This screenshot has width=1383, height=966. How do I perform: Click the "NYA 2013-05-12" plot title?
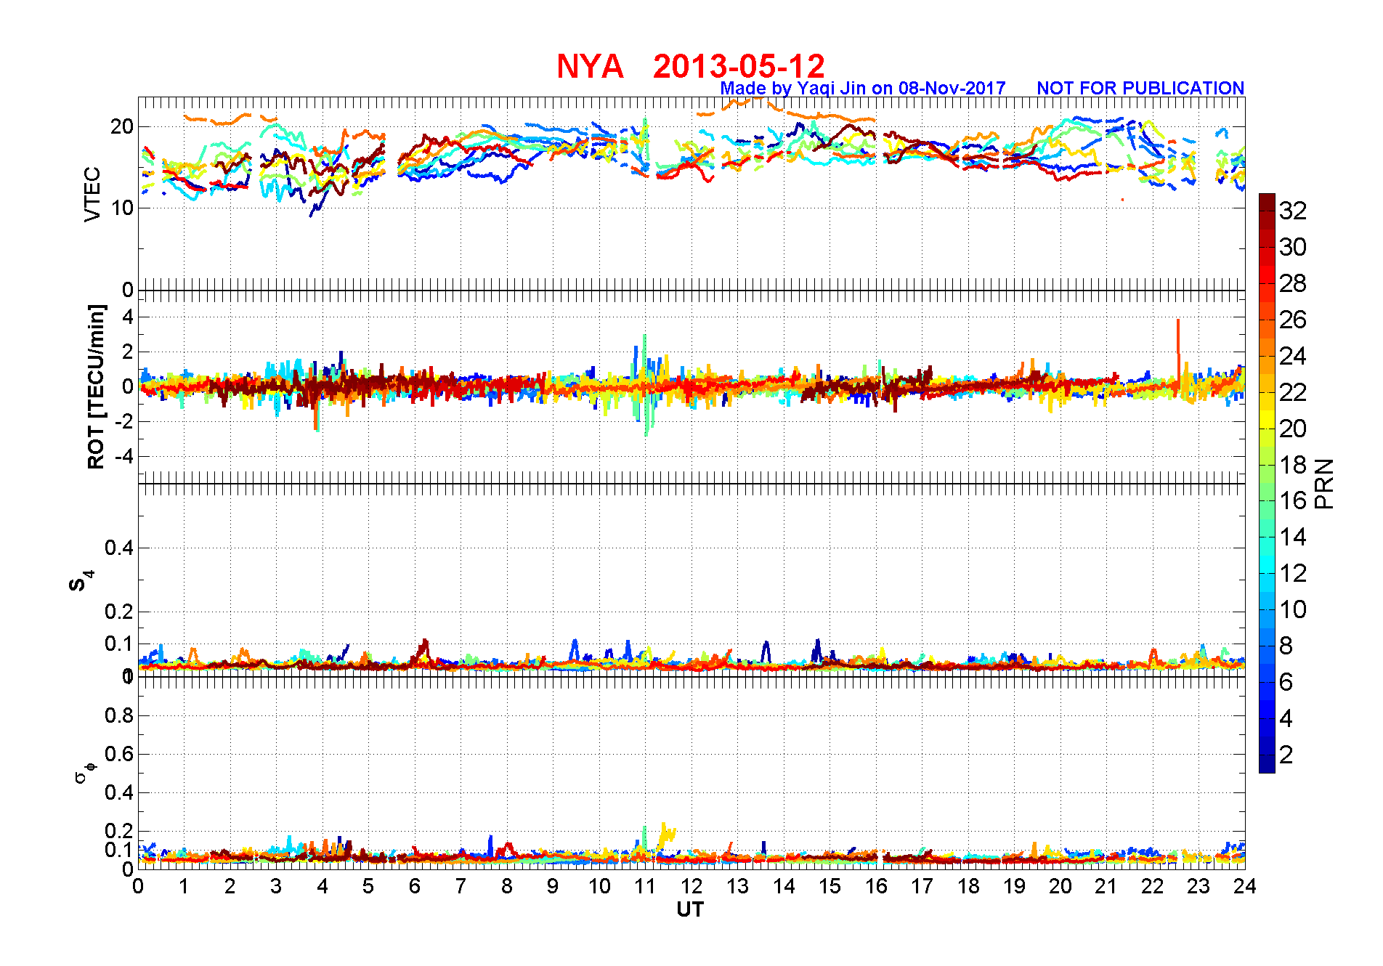coord(691,66)
